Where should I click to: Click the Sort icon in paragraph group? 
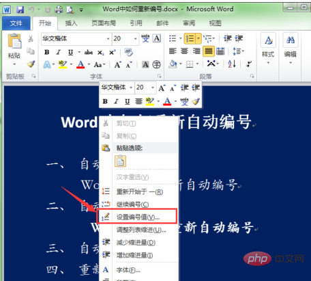pos(232,64)
